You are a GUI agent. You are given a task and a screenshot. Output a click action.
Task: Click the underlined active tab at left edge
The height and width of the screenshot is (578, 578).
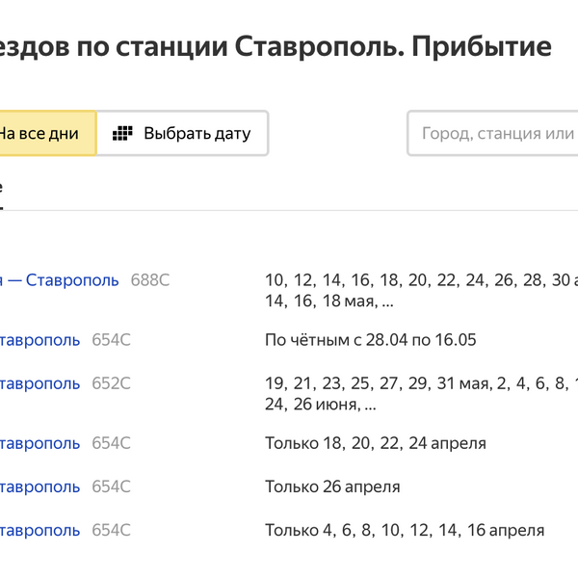pyautogui.click(x=2, y=191)
